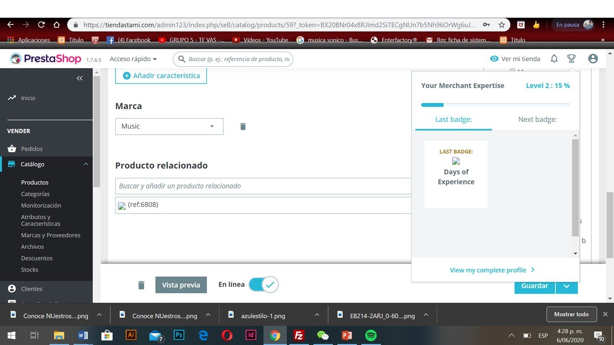Open Clientes in the sidebar
Screen dimensions: 614x345
(32, 289)
